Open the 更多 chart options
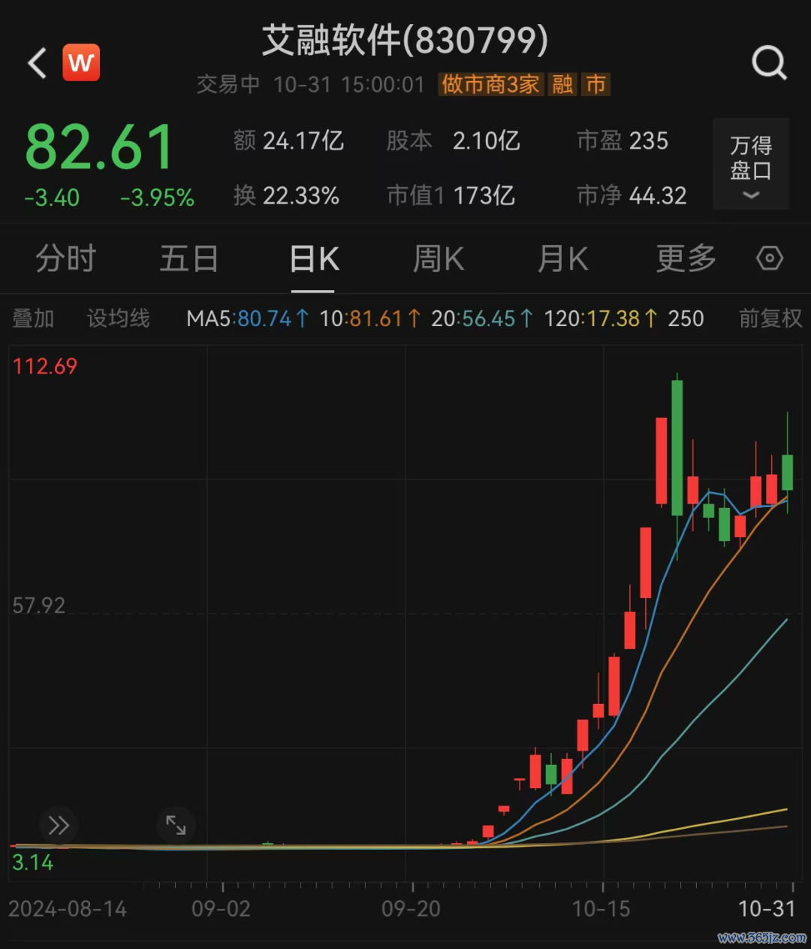Screen dimensions: 811x949 point(686,259)
